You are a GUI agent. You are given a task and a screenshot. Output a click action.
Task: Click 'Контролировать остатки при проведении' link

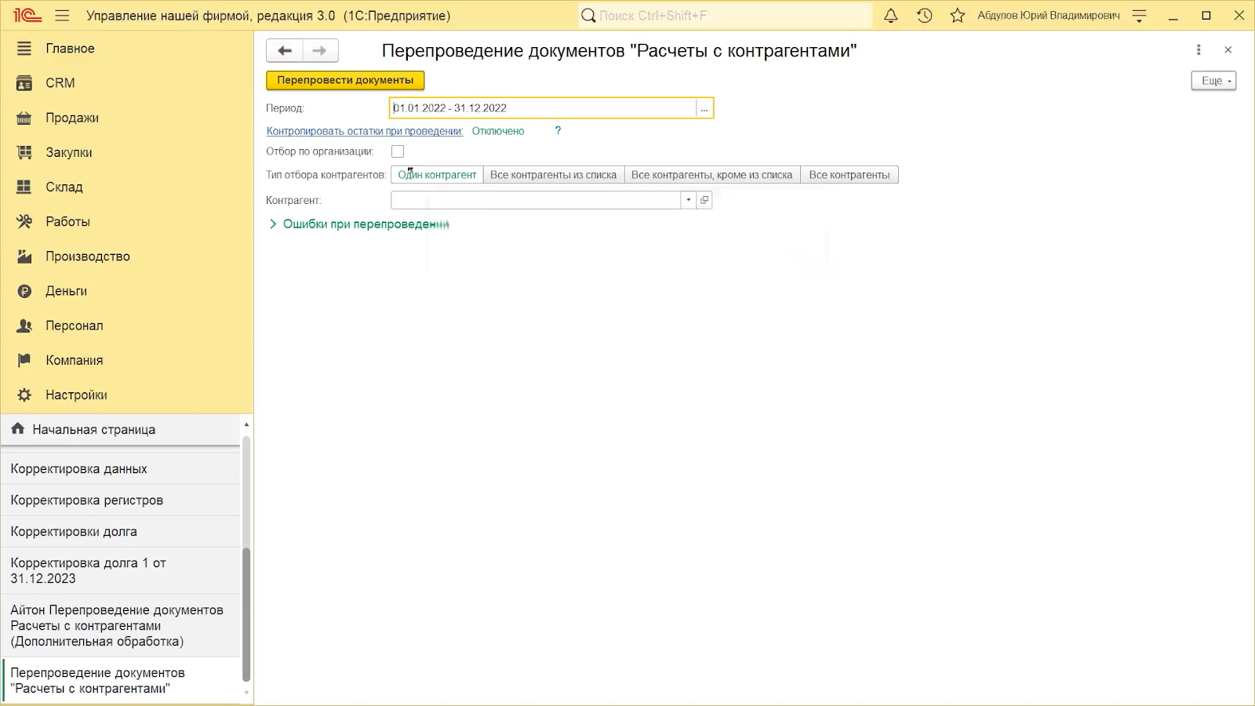365,131
